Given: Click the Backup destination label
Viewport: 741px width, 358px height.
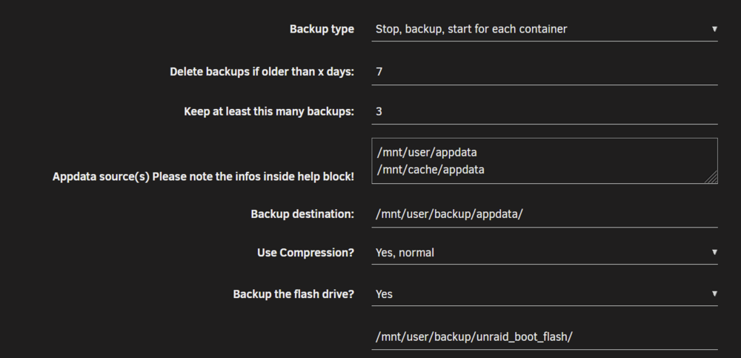Looking at the screenshot, I should 302,214.
